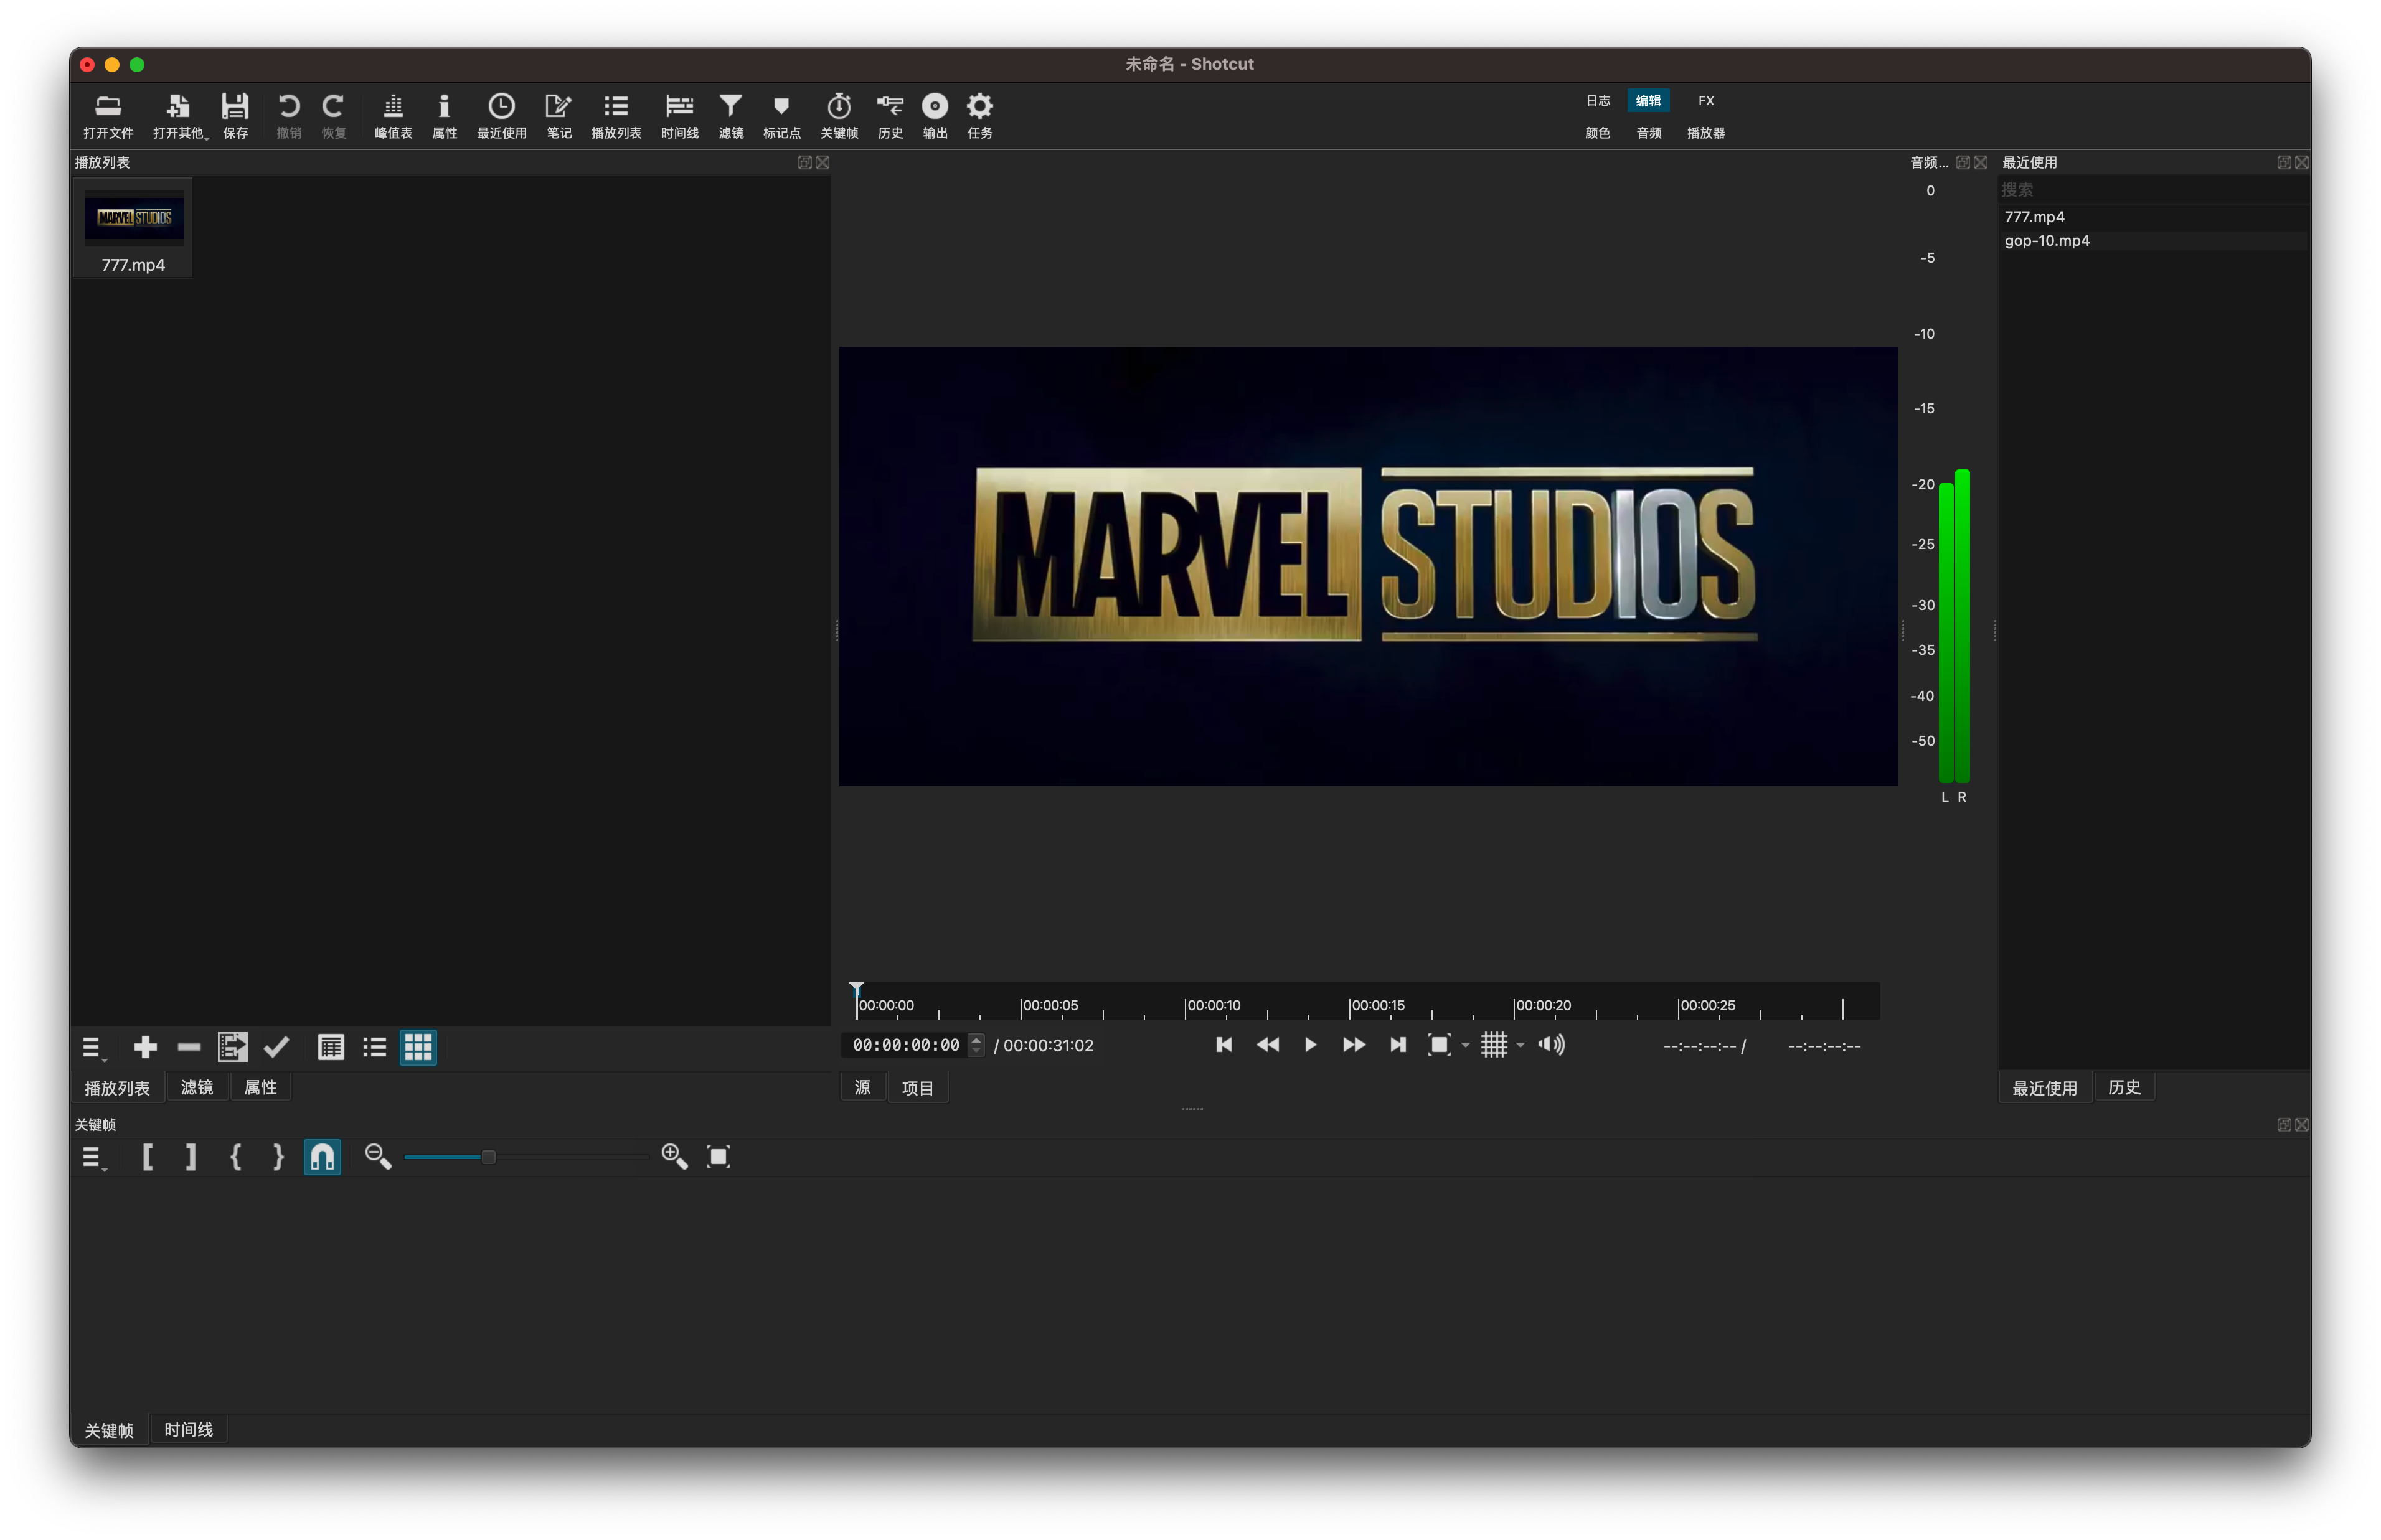Viewport: 2381px width, 1540px height.
Task: Click the rewind playback button
Action: pos(1267,1045)
